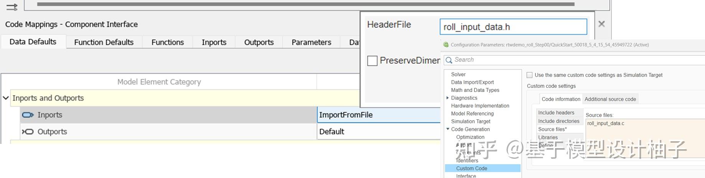The image size is (705, 178).
Task: Collapse the Code Generation tree node
Action: pos(448,129)
